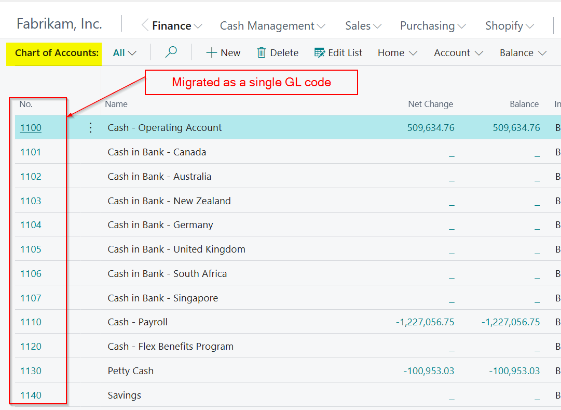Viewport: 561px width, 410px height.
Task: Click the back chevron before Finance
Action: click(x=145, y=25)
